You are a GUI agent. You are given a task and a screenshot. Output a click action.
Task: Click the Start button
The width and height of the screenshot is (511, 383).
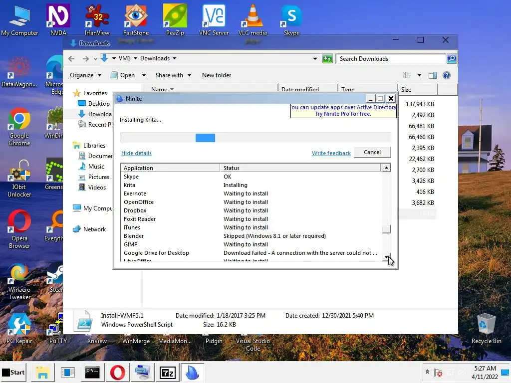[x=13, y=372]
